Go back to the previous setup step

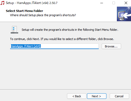77,96
